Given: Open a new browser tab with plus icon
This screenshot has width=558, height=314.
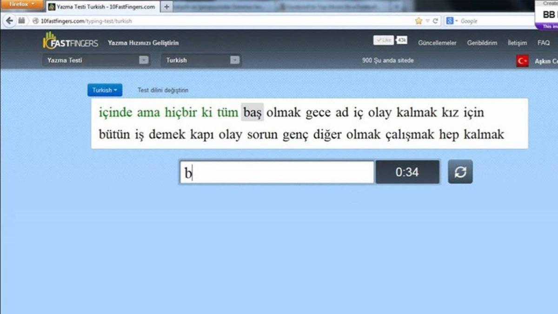Looking at the screenshot, I should [166, 7].
